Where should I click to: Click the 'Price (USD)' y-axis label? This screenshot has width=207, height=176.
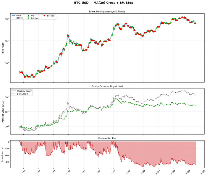(3, 48)
